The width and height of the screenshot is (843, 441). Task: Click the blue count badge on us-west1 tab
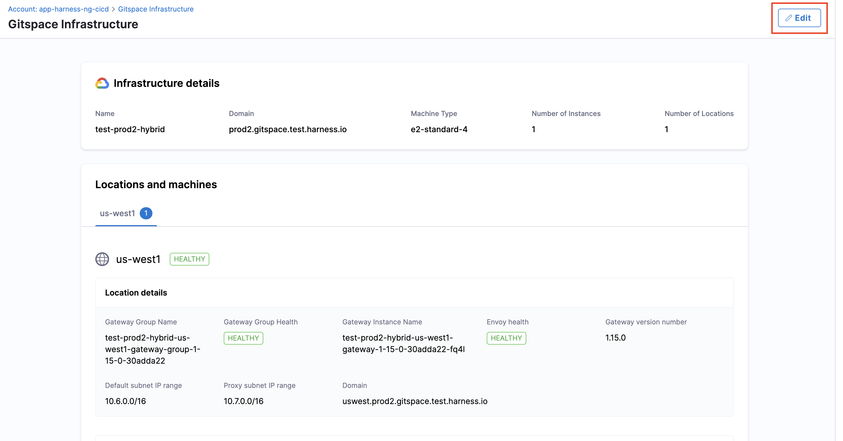pyautogui.click(x=146, y=213)
